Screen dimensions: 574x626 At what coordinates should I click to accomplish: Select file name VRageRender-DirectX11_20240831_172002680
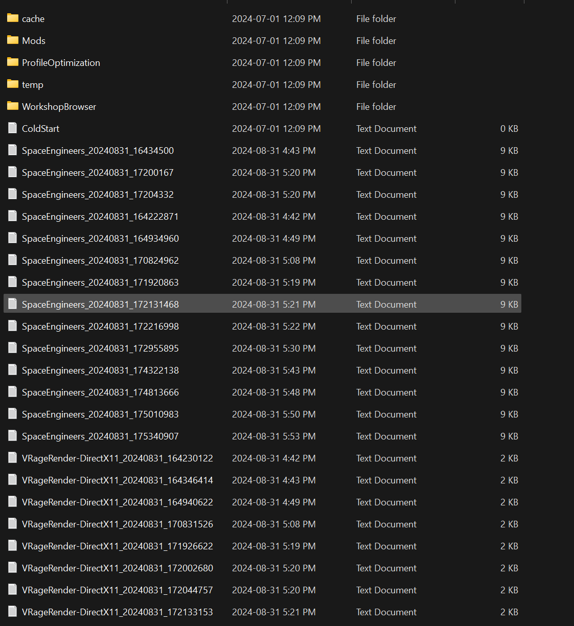tap(118, 568)
